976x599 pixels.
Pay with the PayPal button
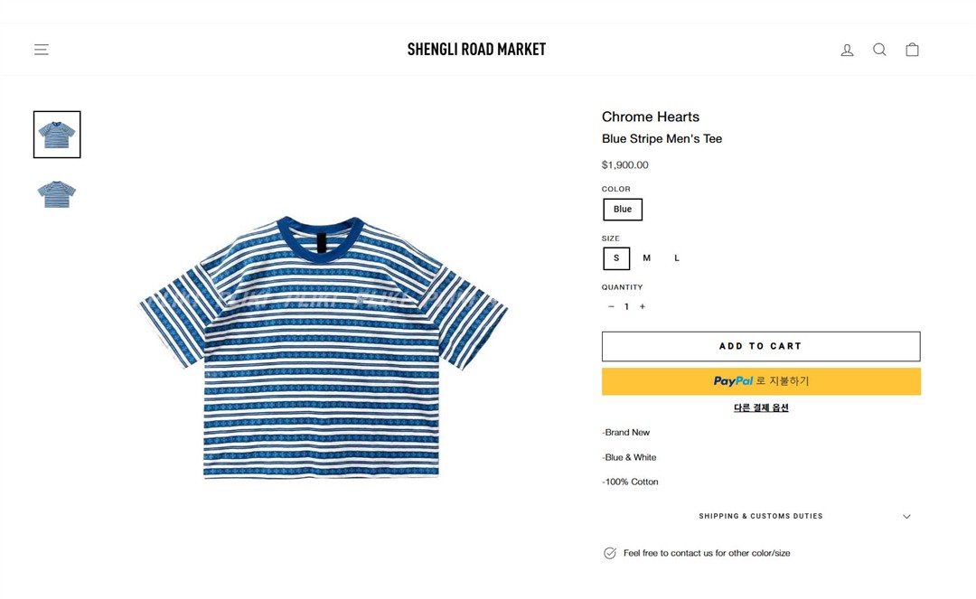760,381
